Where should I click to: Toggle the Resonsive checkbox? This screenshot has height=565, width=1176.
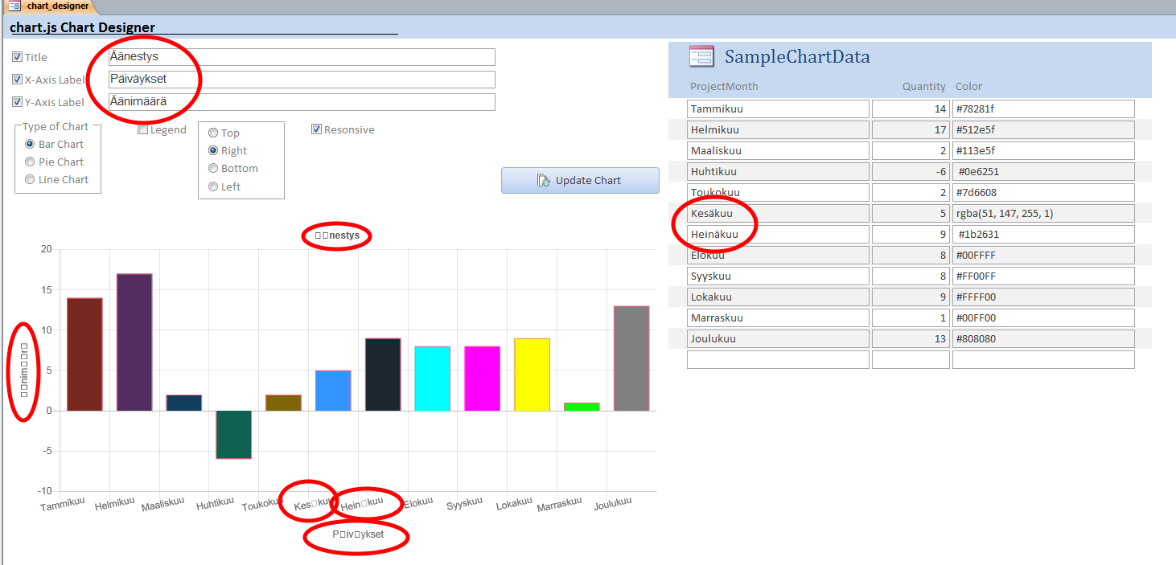[x=316, y=129]
